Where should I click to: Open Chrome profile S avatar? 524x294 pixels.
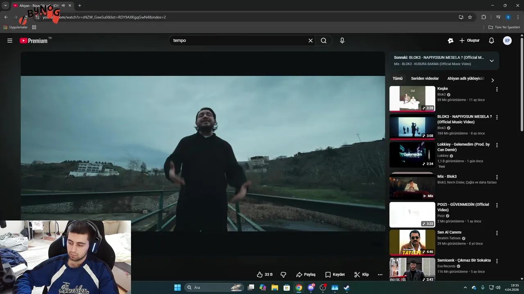[x=508, y=17]
